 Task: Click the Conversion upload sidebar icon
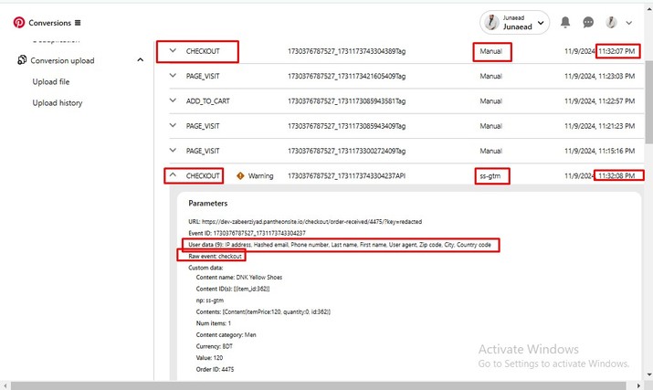tap(22, 60)
